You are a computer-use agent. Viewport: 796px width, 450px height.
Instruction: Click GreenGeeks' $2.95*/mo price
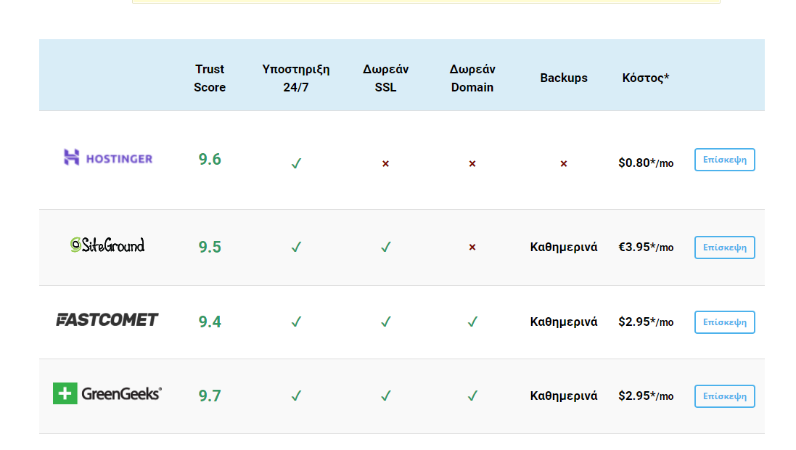pos(646,396)
